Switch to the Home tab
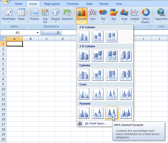The height and width of the screenshot is (143, 168). coord(19,4)
